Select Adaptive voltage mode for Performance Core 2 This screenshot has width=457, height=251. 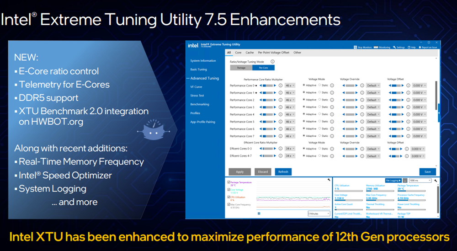click(x=304, y=100)
